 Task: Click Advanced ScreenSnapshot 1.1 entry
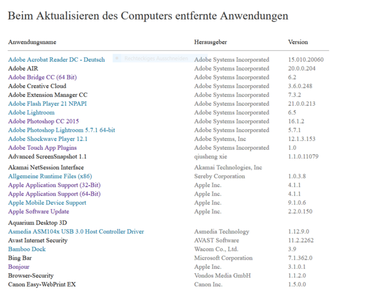(47, 157)
